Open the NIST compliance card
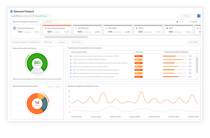Screen dimensions: 210x138 pos(179,30)
